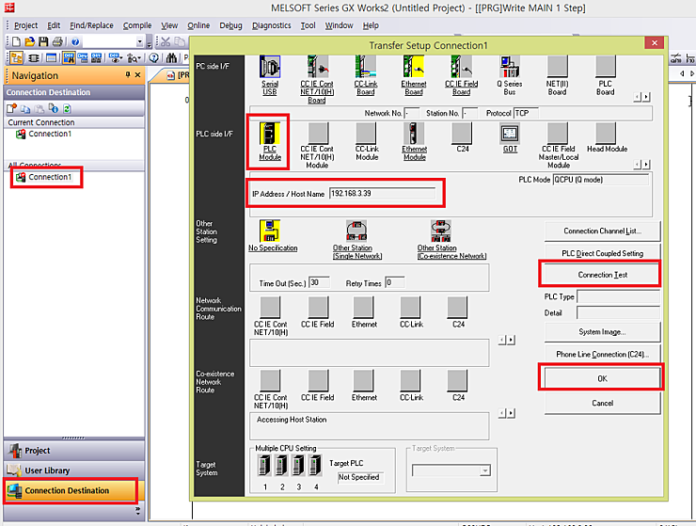Switch to User Library navigation tab

pyautogui.click(x=74, y=470)
